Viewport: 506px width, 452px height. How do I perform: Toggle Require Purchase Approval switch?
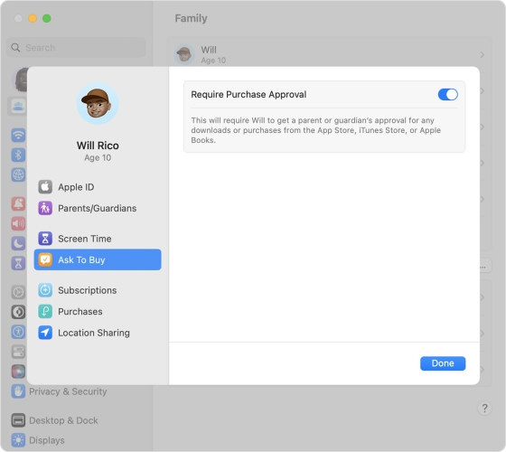[447, 95]
